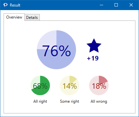Click the 14% text in yellow chart
139x117 pixels.
click(70, 86)
